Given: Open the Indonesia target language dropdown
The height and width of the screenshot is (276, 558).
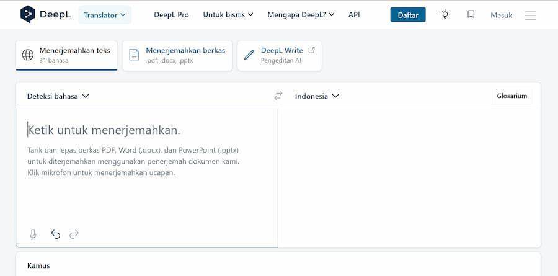Looking at the screenshot, I should (317, 96).
